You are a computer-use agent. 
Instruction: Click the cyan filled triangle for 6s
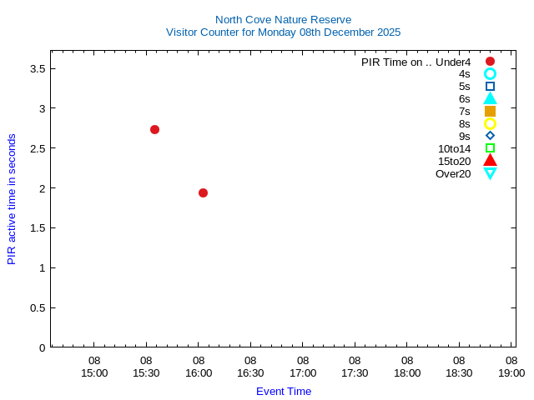point(490,98)
